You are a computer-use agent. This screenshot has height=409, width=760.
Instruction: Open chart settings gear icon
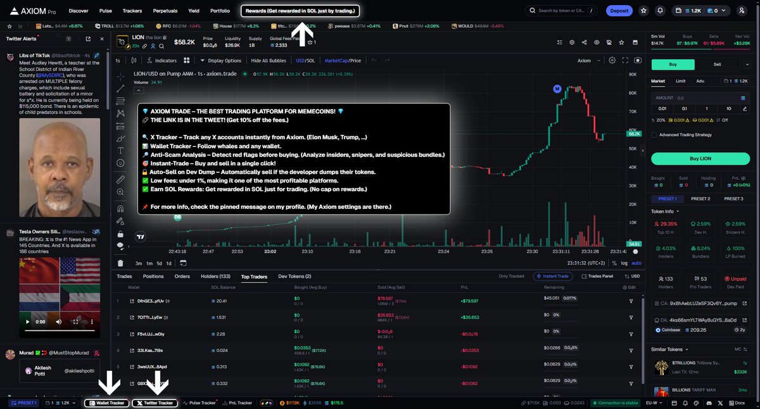pos(612,61)
